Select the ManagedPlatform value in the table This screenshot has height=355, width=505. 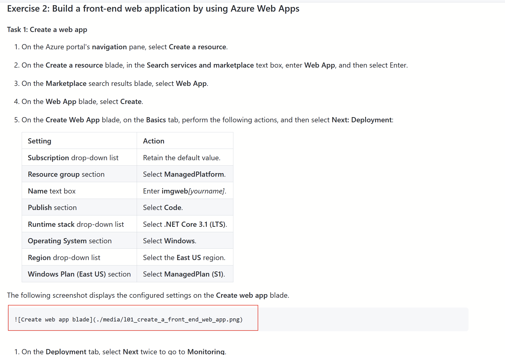(184, 174)
